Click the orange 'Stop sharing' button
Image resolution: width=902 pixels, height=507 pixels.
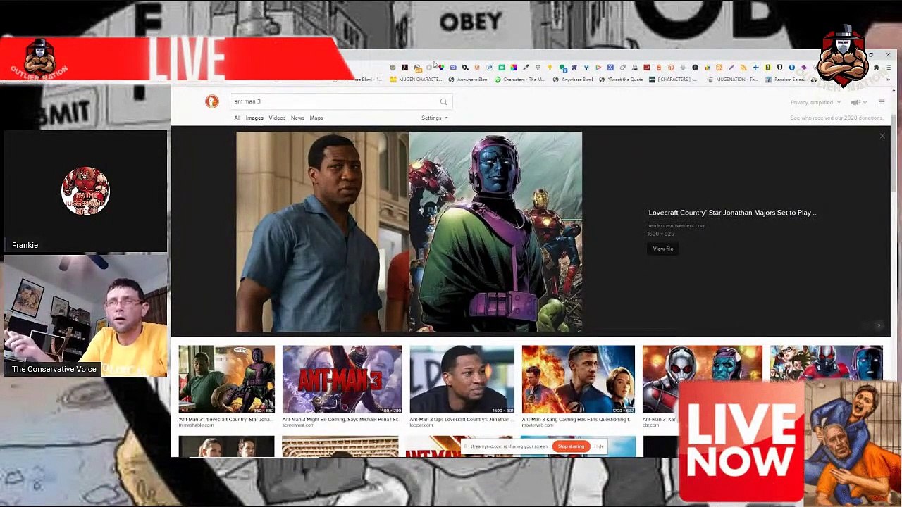pyautogui.click(x=571, y=446)
